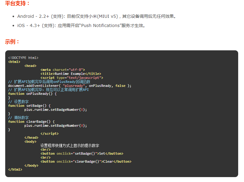244x182 pixels.
Task: Click the setBadgeNumber(0) code line
Action: 55,126
